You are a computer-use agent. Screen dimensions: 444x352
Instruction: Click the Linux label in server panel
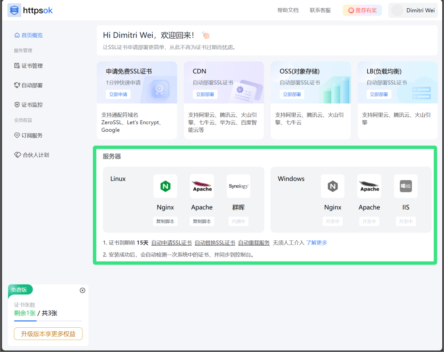[x=118, y=179]
